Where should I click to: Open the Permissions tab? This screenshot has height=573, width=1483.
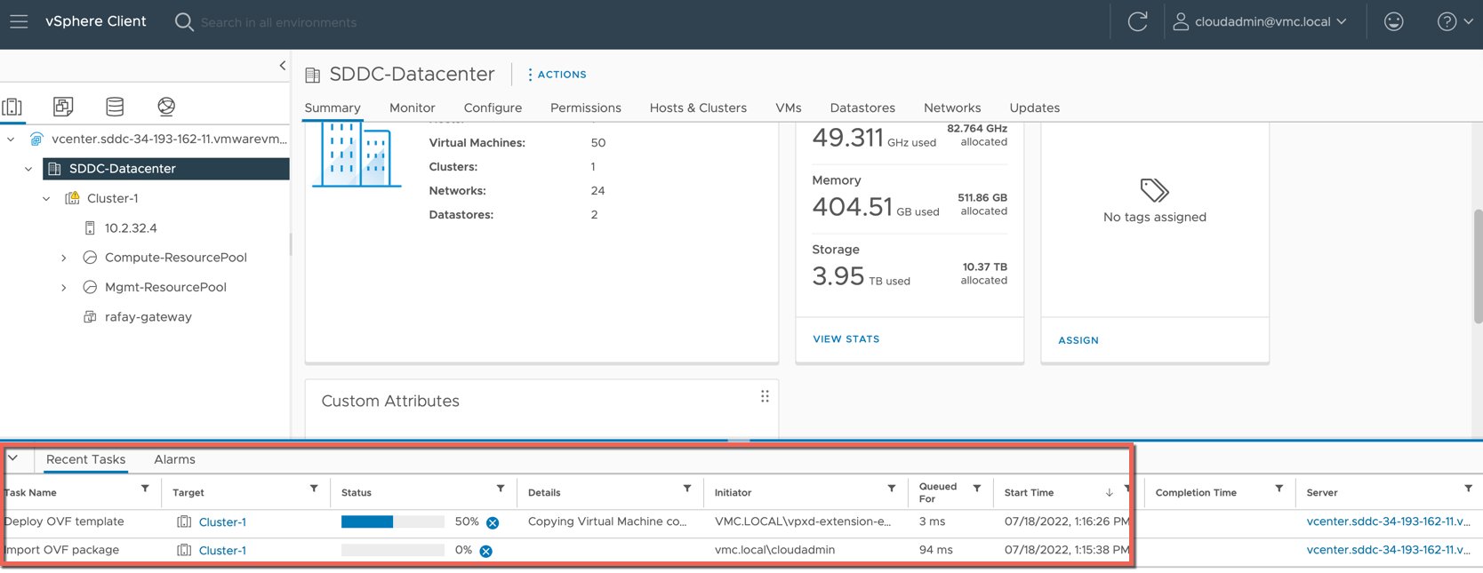click(586, 107)
